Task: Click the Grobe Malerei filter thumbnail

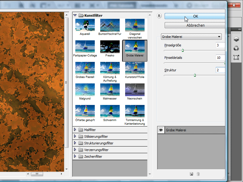Action: 135,47
